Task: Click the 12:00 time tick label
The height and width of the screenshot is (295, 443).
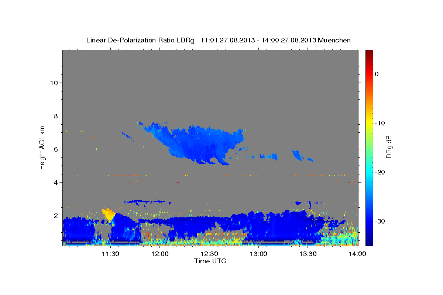Action: click(x=160, y=254)
